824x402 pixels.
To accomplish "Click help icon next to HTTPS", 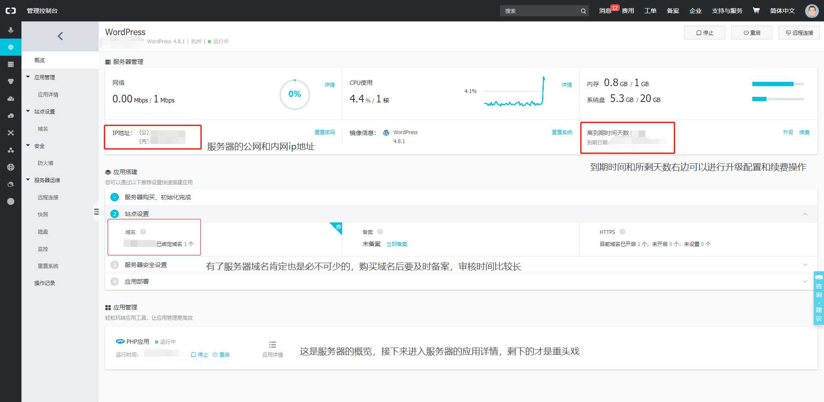I will (x=622, y=232).
